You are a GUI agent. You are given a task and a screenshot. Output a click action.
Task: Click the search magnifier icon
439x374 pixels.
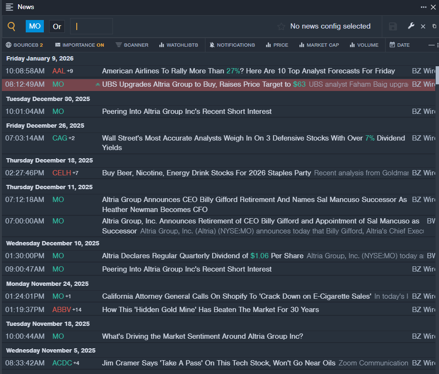coord(12,27)
